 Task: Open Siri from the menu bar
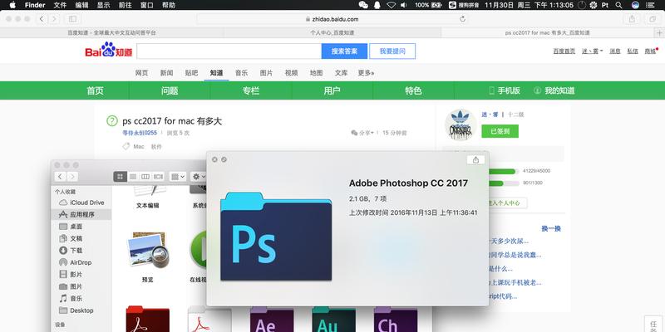coord(635,5)
